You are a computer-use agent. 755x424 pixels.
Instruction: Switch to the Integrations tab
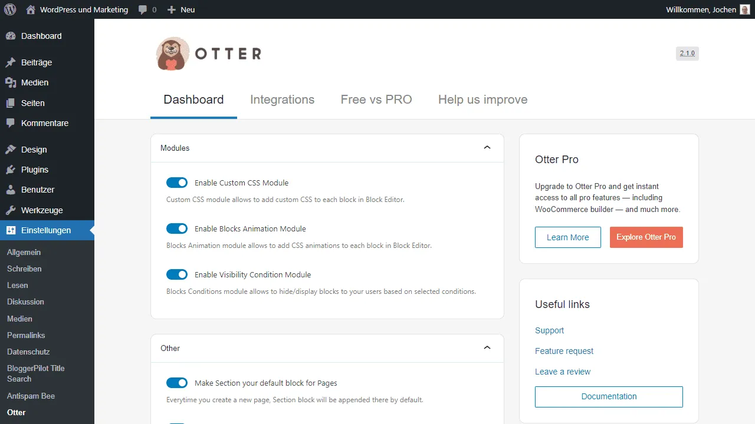point(282,100)
